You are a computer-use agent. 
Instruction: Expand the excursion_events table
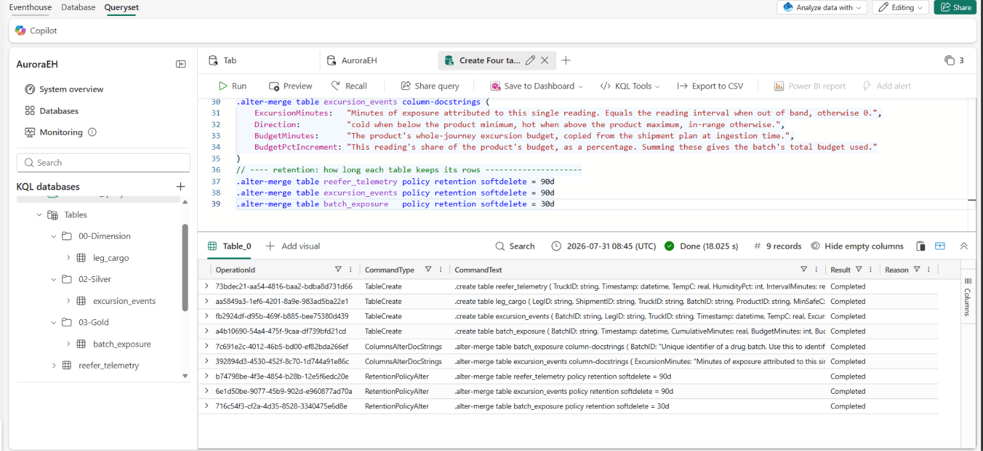[x=69, y=301]
